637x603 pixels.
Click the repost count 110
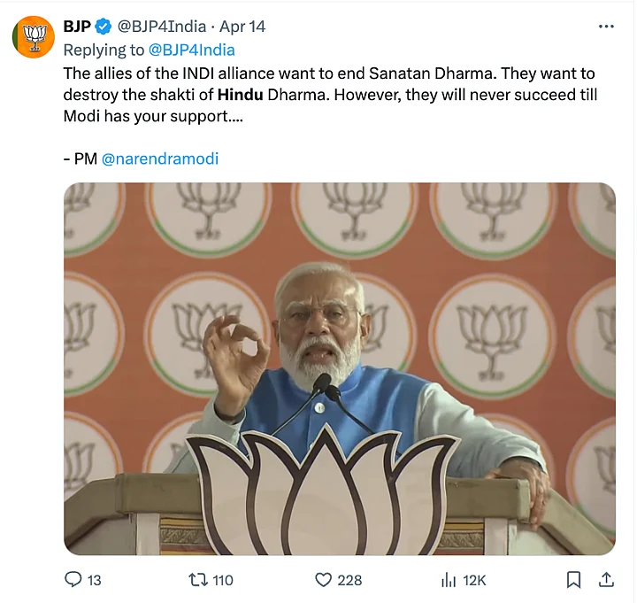point(223,580)
